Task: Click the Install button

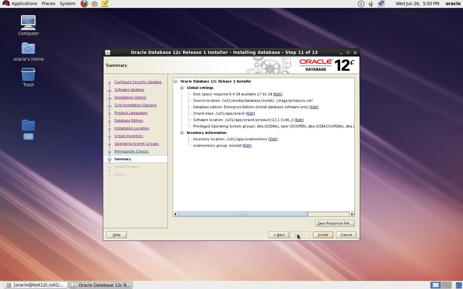Action: coord(323,235)
